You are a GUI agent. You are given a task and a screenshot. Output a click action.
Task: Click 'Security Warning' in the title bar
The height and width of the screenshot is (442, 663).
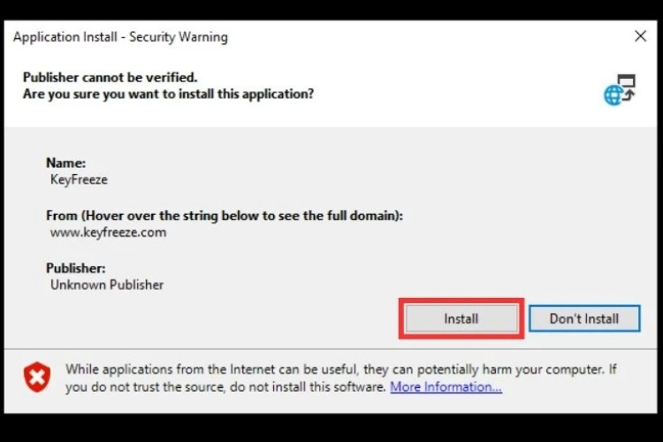179,37
